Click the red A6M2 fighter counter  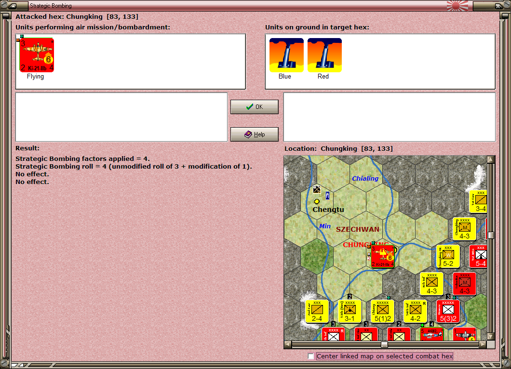432,334
